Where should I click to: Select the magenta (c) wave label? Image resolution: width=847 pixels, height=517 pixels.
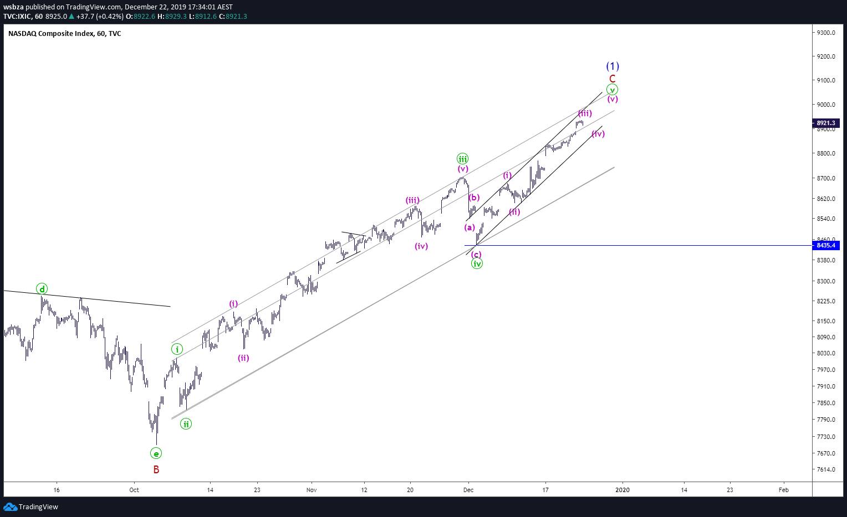click(476, 255)
